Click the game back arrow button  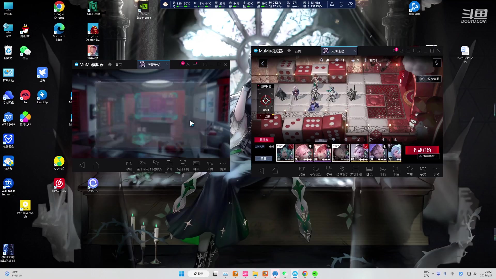tap(263, 63)
